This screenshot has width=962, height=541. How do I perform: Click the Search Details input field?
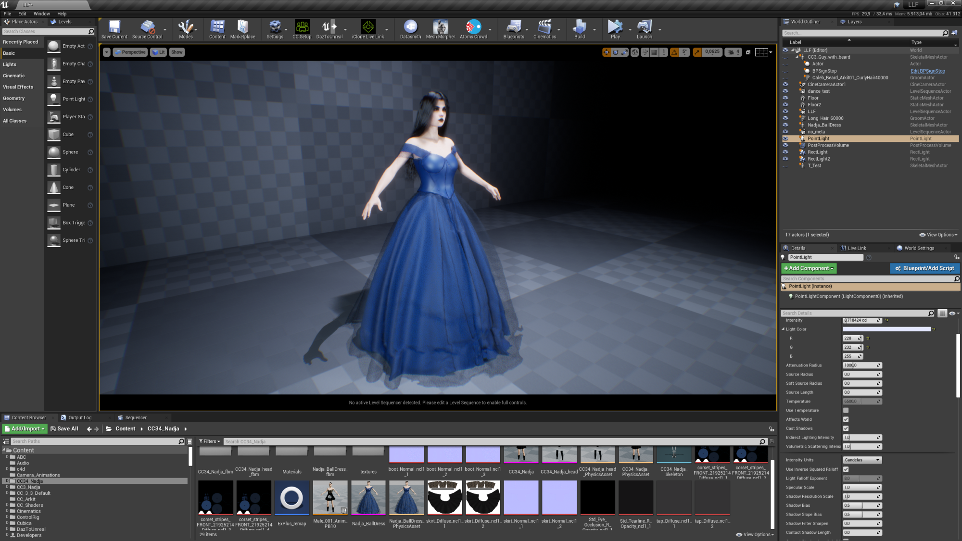pyautogui.click(x=854, y=313)
